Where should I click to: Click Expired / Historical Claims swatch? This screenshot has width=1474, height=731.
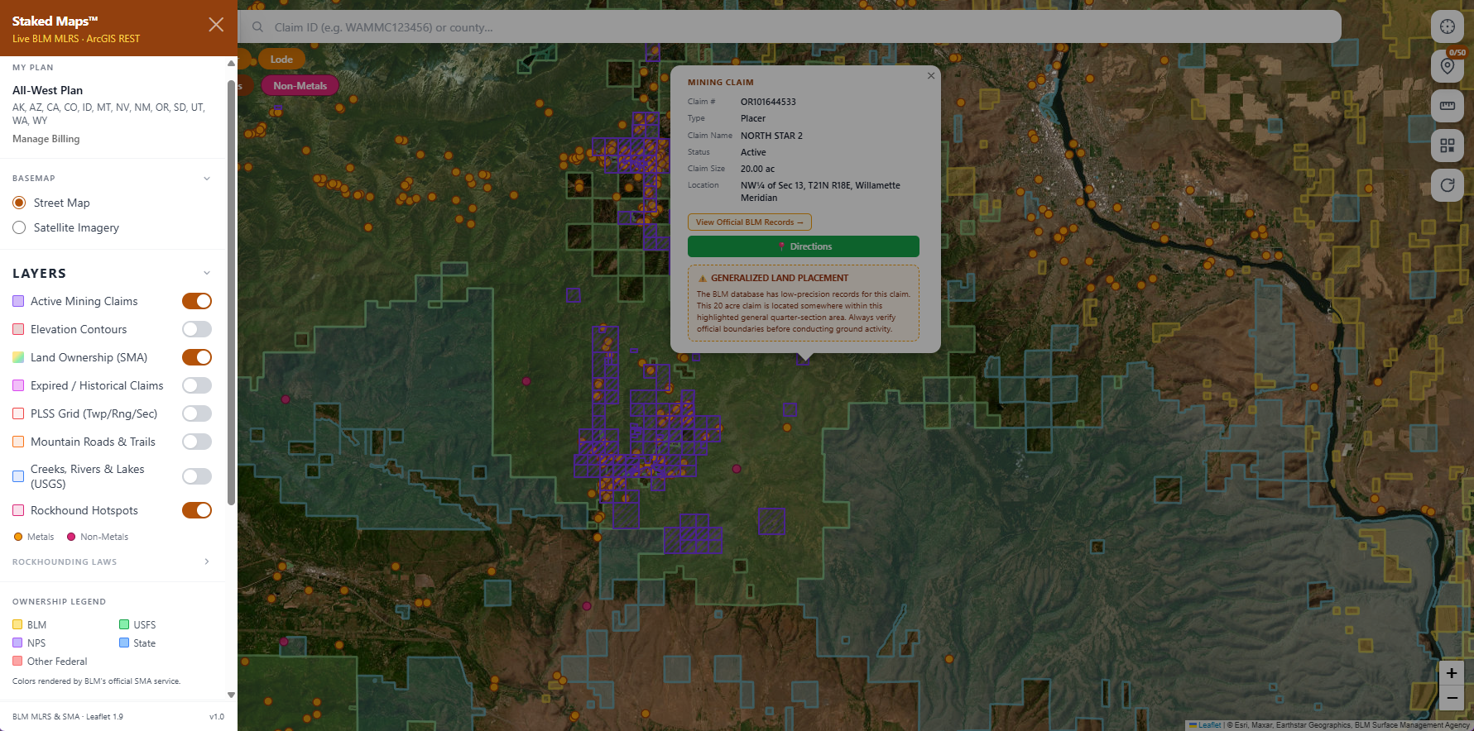[18, 385]
